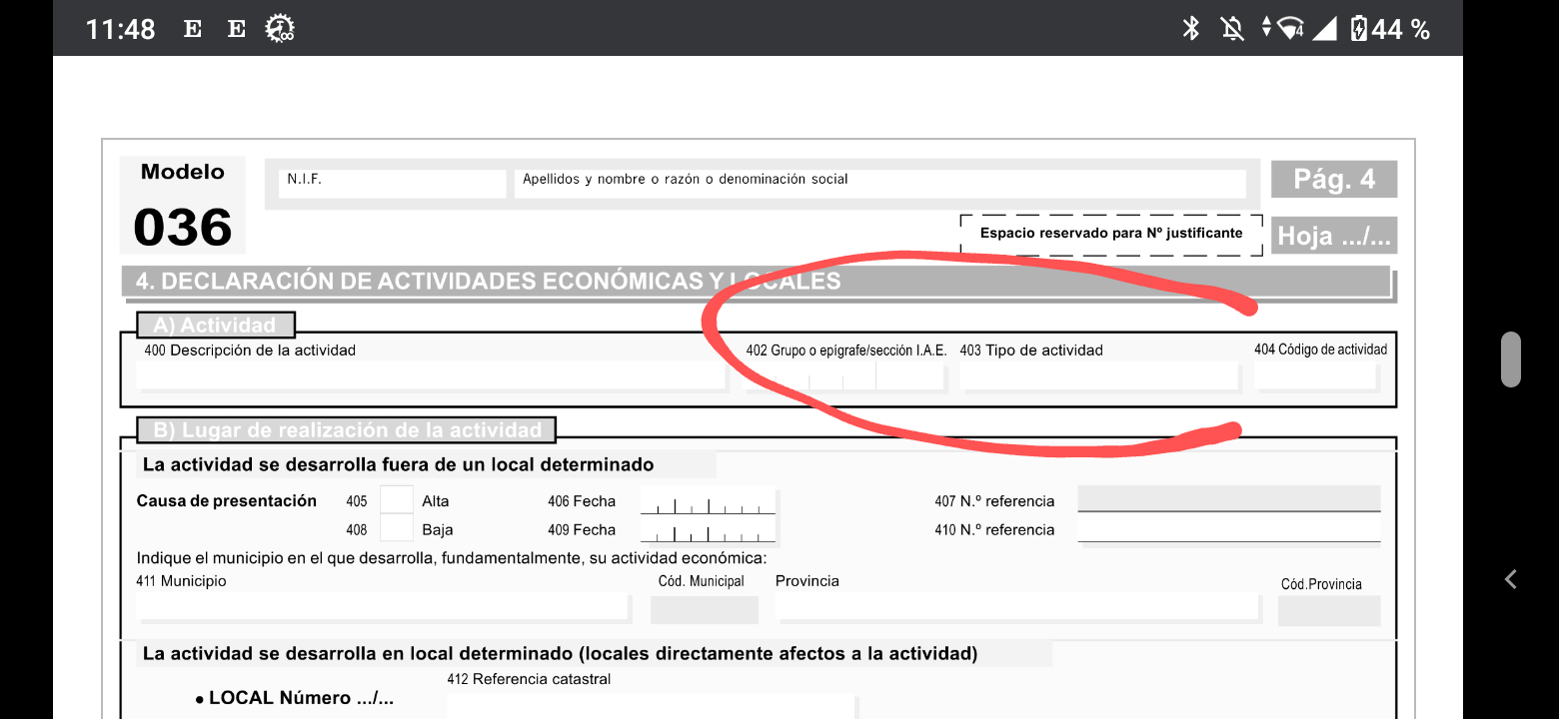Tap the Wi-Fi signal icon

pyautogui.click(x=1289, y=29)
